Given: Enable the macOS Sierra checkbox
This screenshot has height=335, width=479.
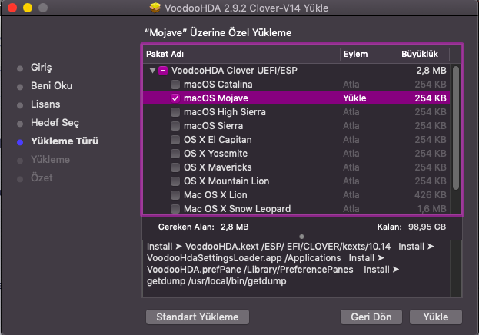Looking at the screenshot, I should (x=175, y=125).
